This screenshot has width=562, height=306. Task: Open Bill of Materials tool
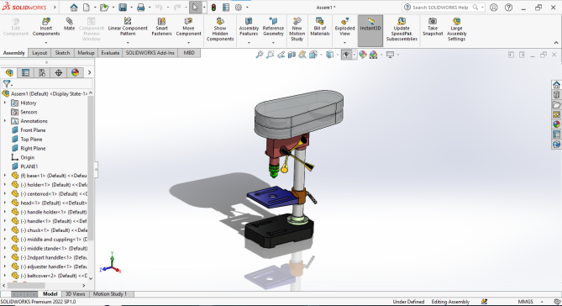point(320,27)
